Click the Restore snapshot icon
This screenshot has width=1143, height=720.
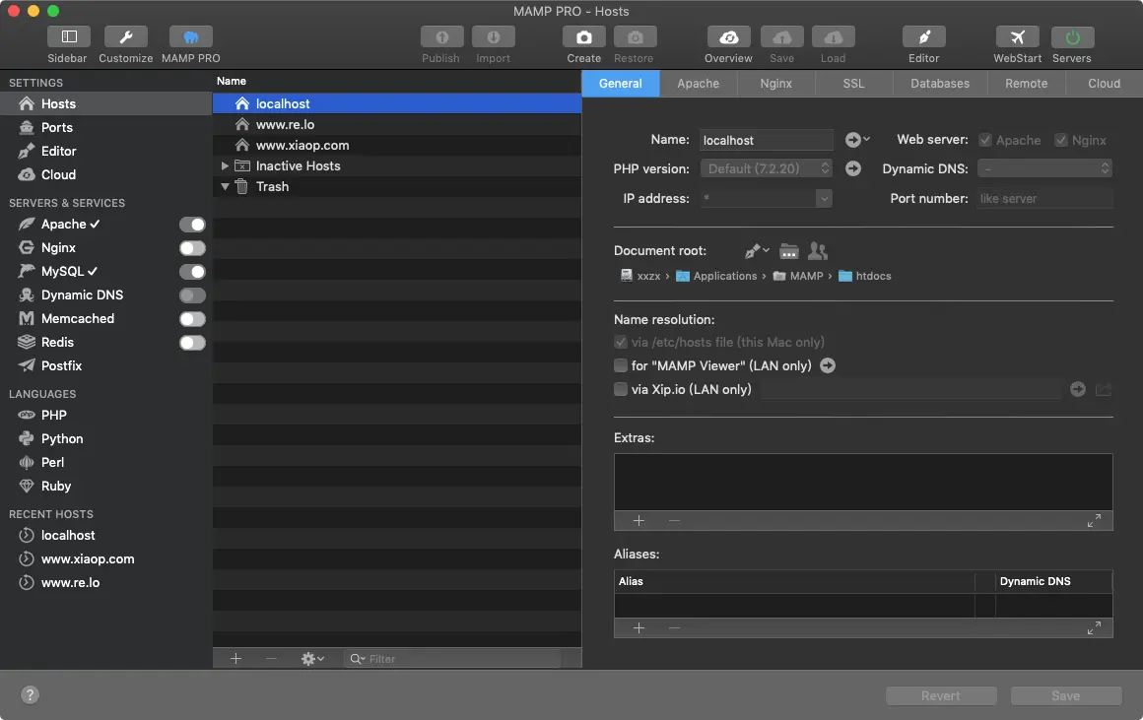click(x=635, y=36)
